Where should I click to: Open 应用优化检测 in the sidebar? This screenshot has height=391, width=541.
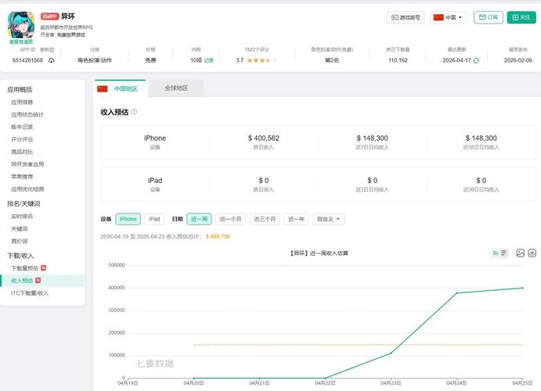27,189
